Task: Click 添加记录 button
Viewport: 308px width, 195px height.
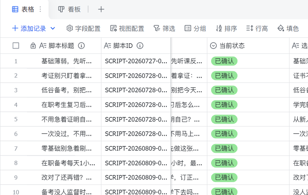Action: (29, 28)
